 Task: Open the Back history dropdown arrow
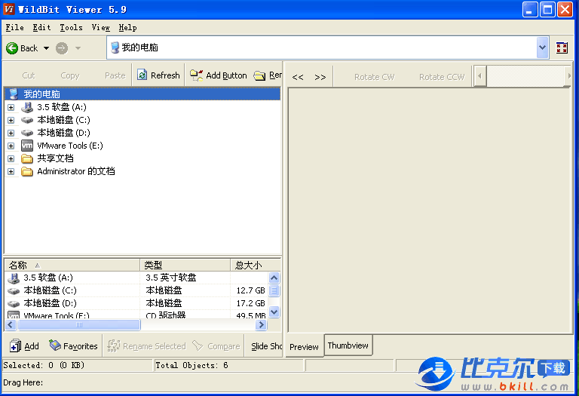[46, 48]
